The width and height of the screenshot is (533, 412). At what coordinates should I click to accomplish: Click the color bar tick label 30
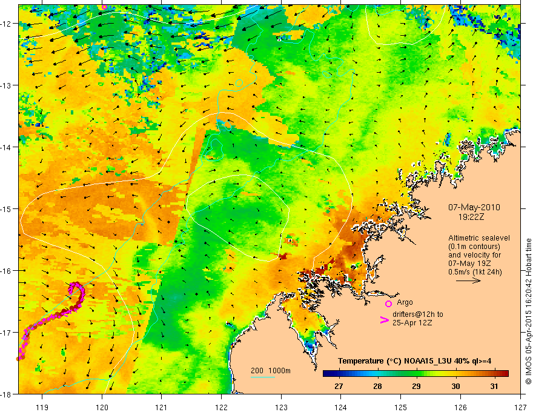(x=455, y=386)
